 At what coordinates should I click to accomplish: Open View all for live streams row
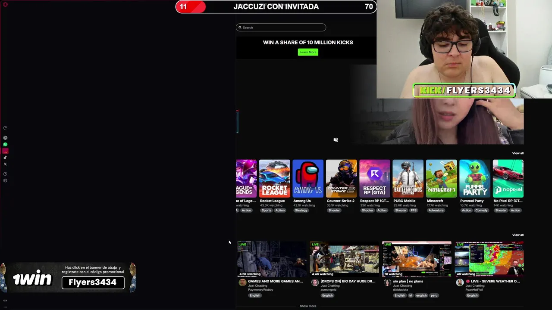[x=517, y=235]
